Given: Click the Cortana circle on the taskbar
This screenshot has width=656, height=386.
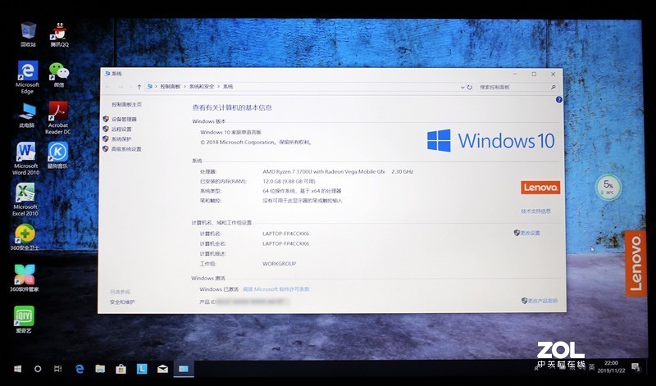Looking at the screenshot, I should pyautogui.click(x=38, y=369).
